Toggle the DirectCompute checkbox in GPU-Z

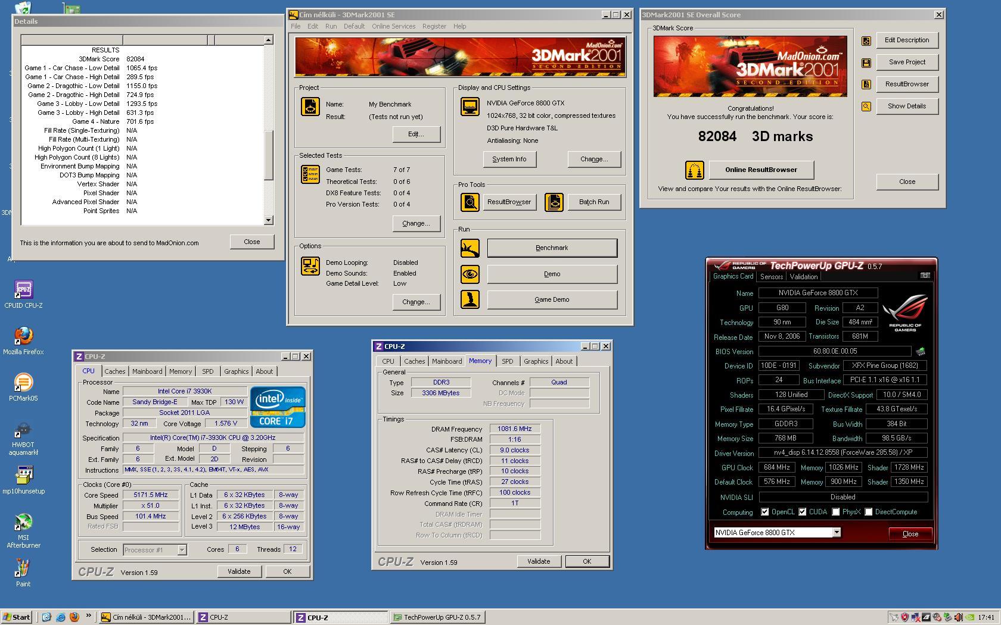point(869,512)
